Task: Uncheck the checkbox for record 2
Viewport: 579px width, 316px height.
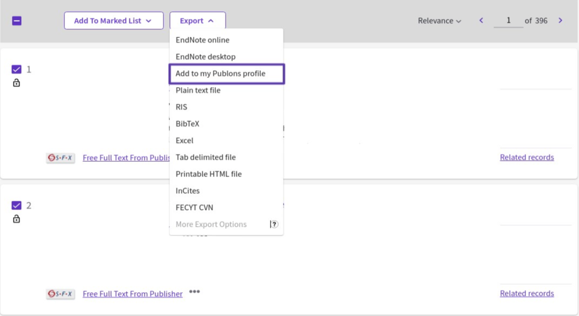Action: [16, 205]
